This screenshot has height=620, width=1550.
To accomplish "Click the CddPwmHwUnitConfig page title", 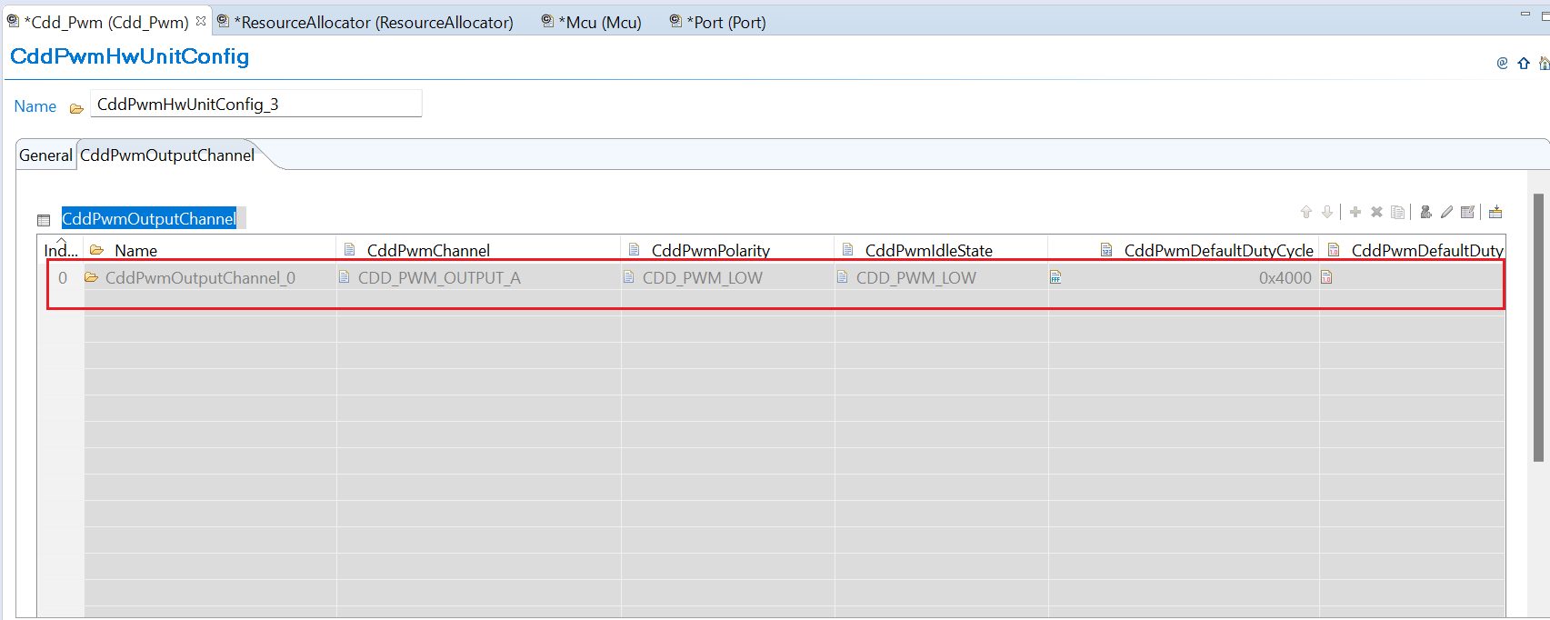I will click(x=130, y=56).
